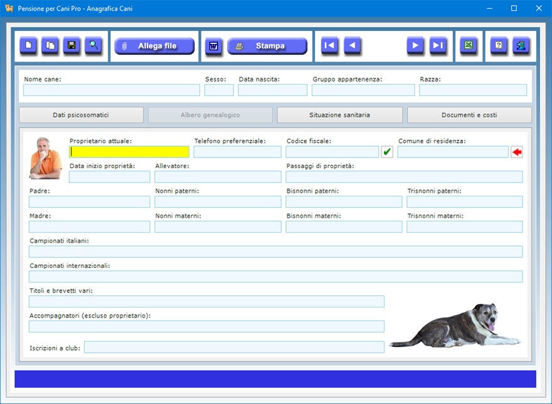Click the Nonni paterni field
This screenshot has width=552, height=404.
[218, 202]
